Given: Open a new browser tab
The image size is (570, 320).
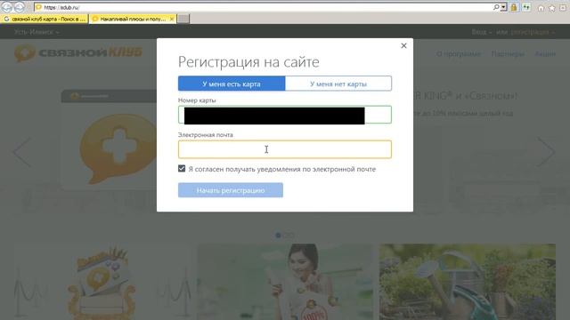Looking at the screenshot, I should point(183,19).
